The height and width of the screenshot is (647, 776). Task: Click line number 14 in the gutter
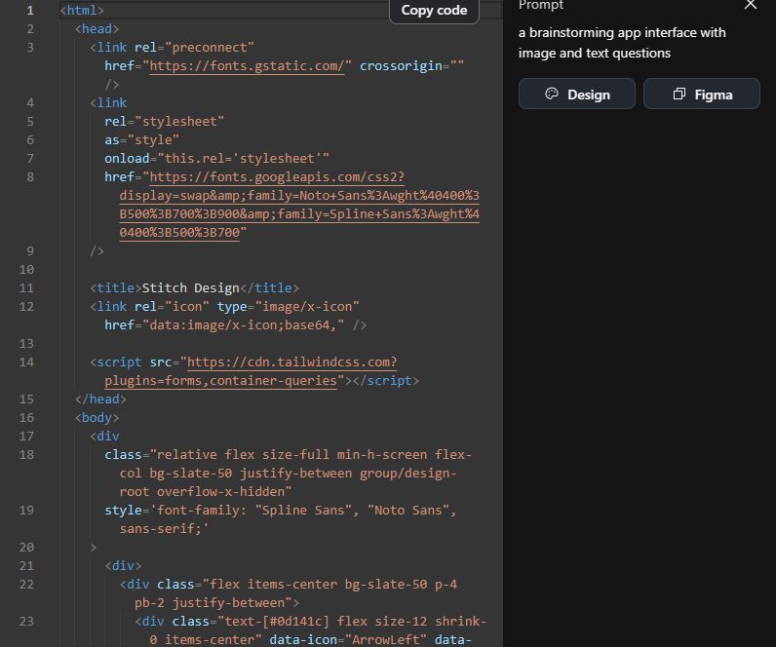(x=26, y=362)
